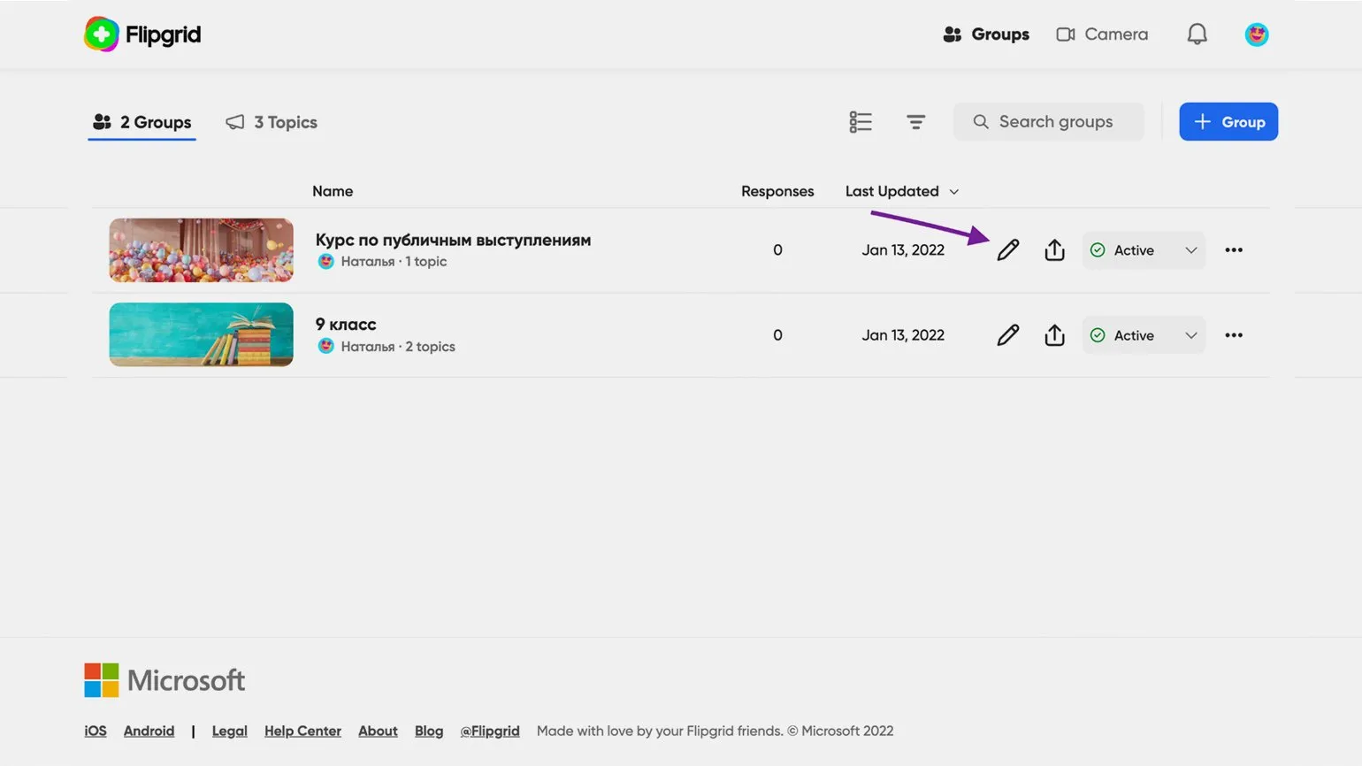Create a new Group button

pos(1228,122)
